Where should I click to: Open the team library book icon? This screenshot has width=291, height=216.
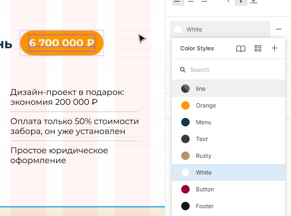click(x=241, y=49)
